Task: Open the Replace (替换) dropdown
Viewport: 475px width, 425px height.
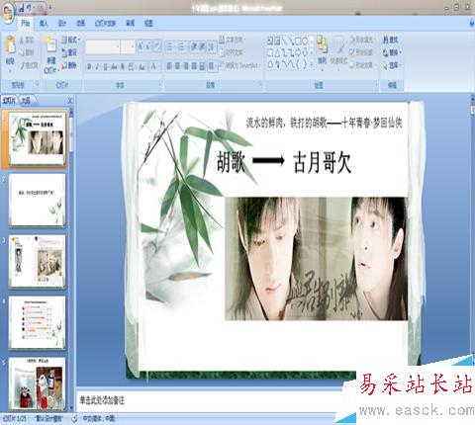Action: tap(392, 52)
